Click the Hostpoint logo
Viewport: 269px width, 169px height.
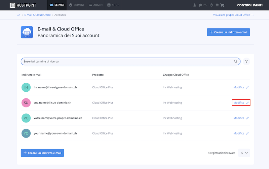pos(23,5)
